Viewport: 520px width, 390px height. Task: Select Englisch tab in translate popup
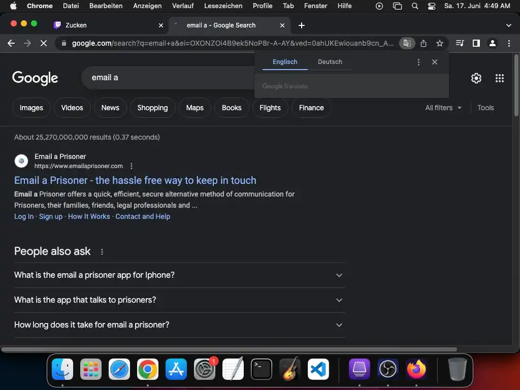coord(285,62)
